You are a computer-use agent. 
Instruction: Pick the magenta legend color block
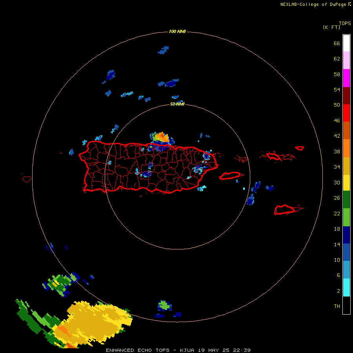346,78
